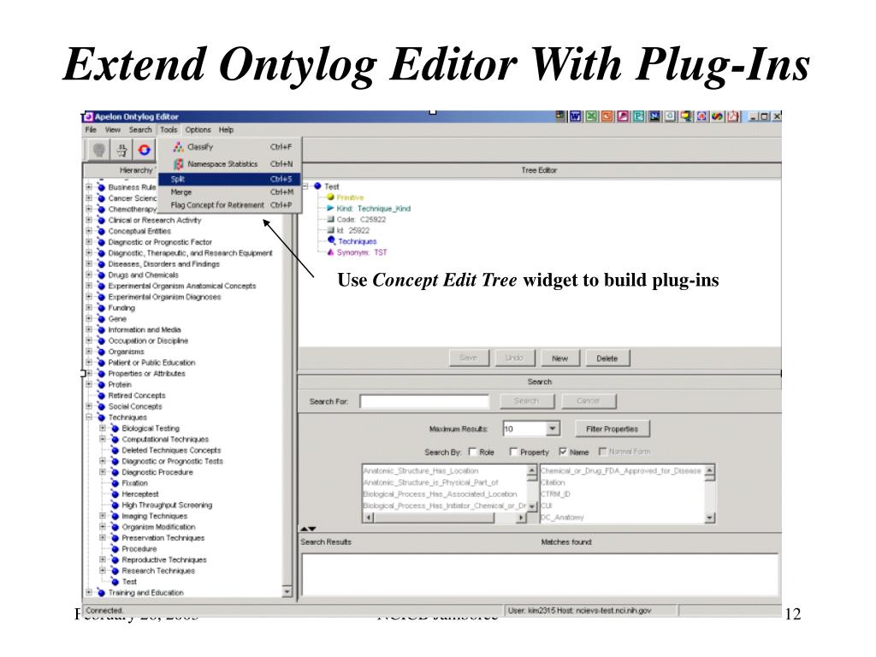Click the panel divider collapse arrows above Search Results
The height and width of the screenshot is (657, 876).
coord(308,529)
